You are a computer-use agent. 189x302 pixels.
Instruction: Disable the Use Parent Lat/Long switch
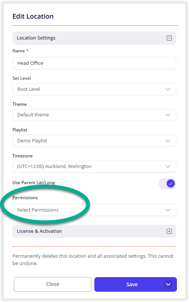[167, 183]
